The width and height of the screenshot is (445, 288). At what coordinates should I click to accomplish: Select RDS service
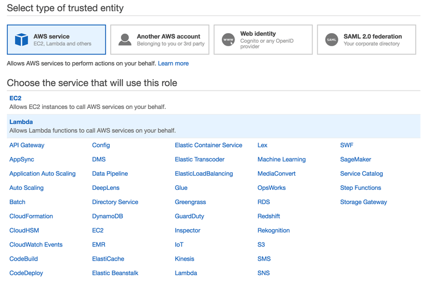point(264,202)
